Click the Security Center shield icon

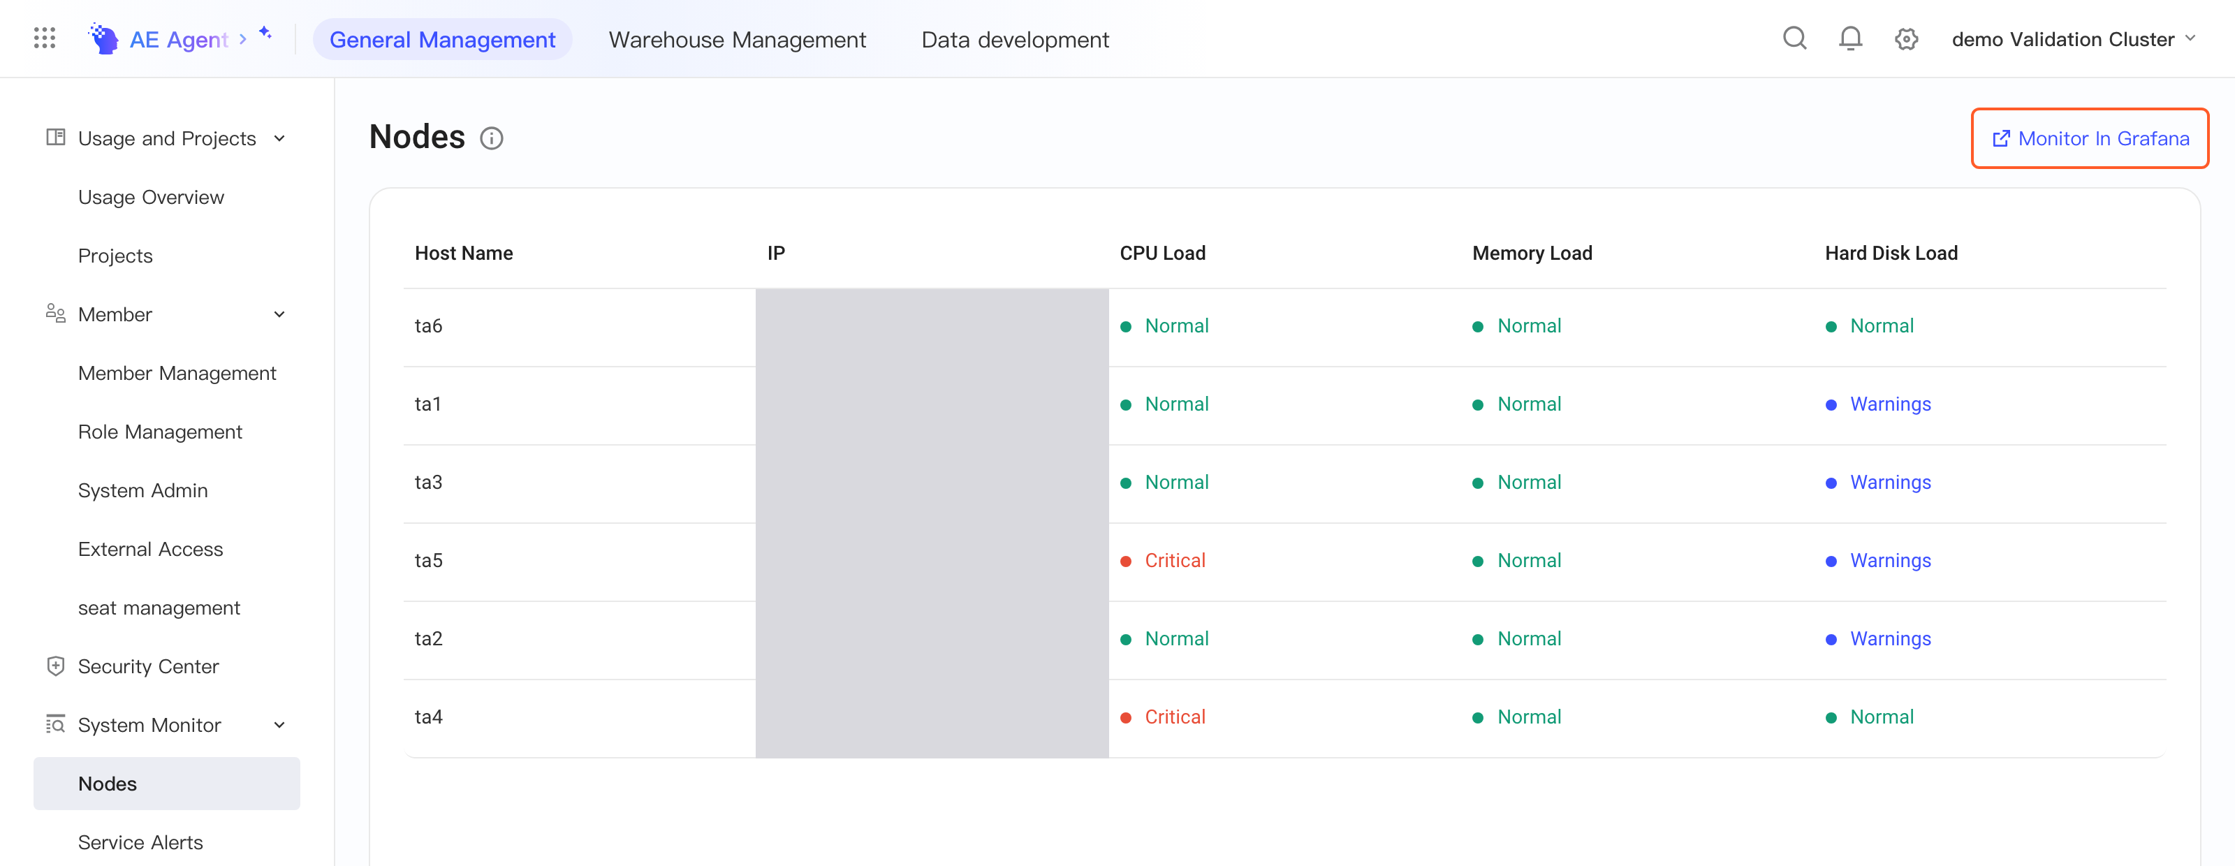pyautogui.click(x=56, y=666)
